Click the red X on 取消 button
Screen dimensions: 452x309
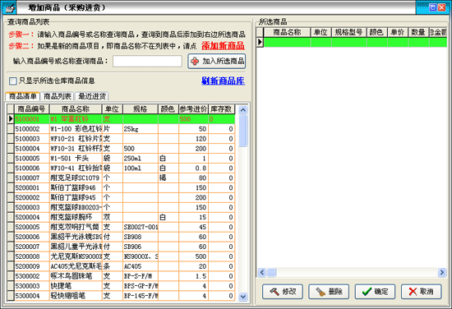coord(413,292)
